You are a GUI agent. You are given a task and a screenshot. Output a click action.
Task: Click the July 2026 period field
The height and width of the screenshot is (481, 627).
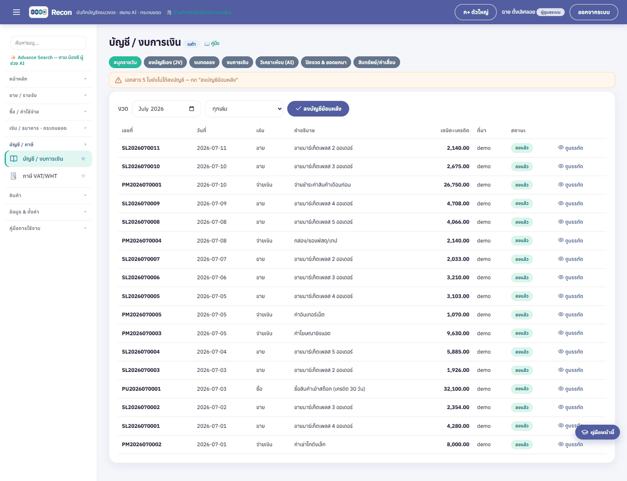tap(166, 109)
